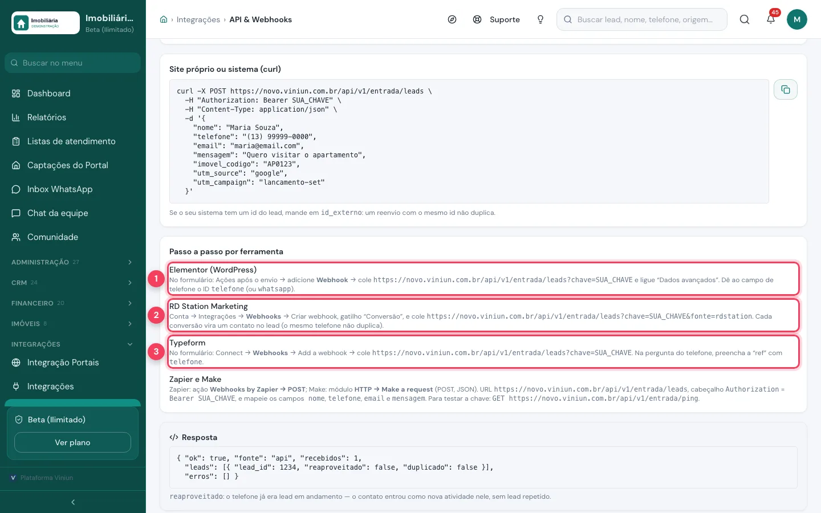
Task: Click the Integrações breadcrumb link
Action: [198, 19]
